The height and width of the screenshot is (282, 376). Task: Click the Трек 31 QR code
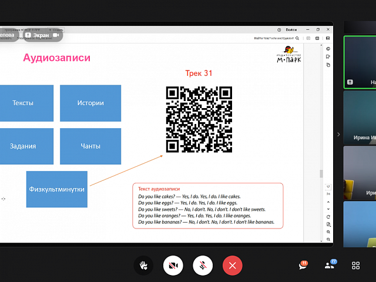point(199,119)
